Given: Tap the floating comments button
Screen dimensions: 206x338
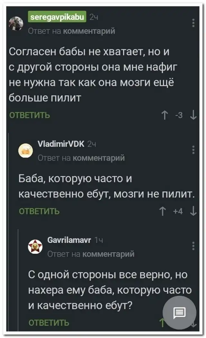Looking at the screenshot, I should (179, 312).
